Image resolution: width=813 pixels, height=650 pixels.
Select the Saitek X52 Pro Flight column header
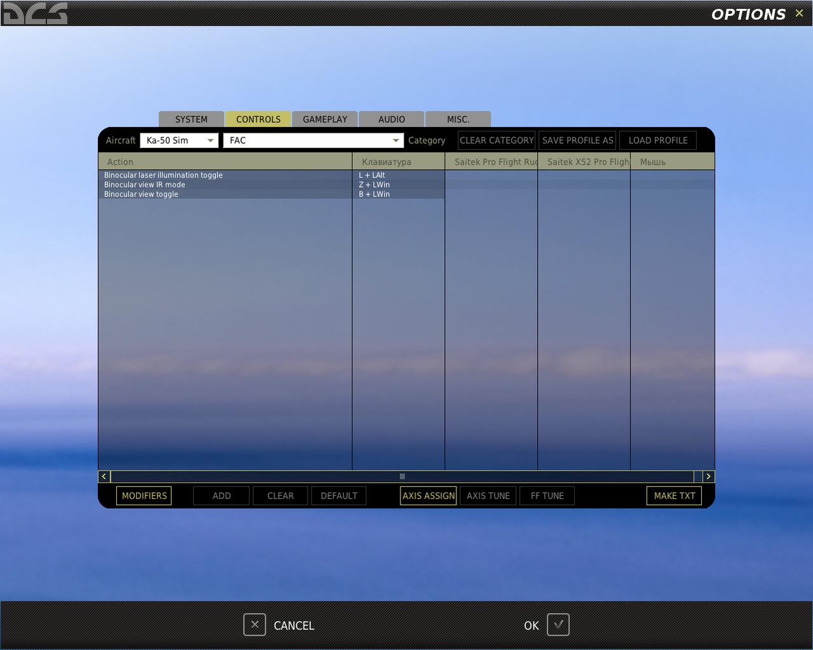(x=584, y=161)
